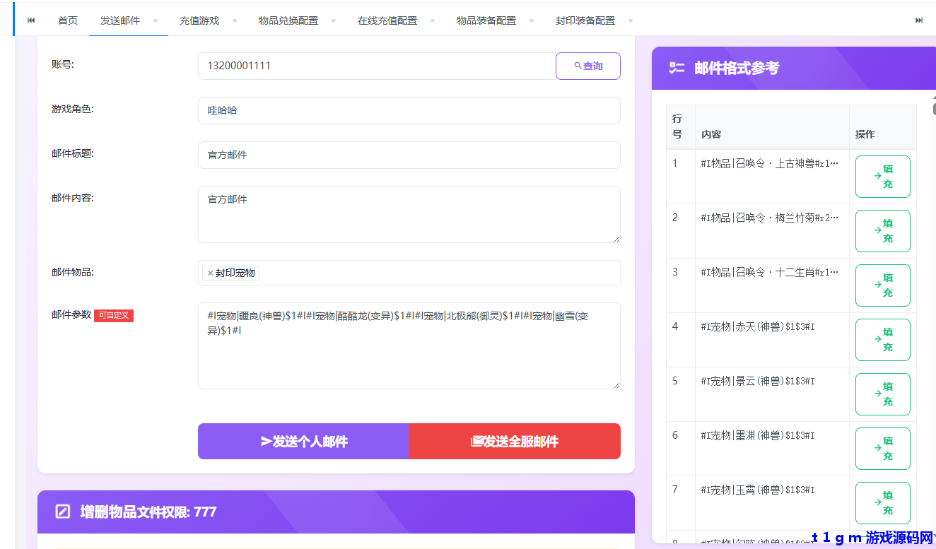Switch to the 首页 tab
This screenshot has width=936, height=549.
pos(68,20)
